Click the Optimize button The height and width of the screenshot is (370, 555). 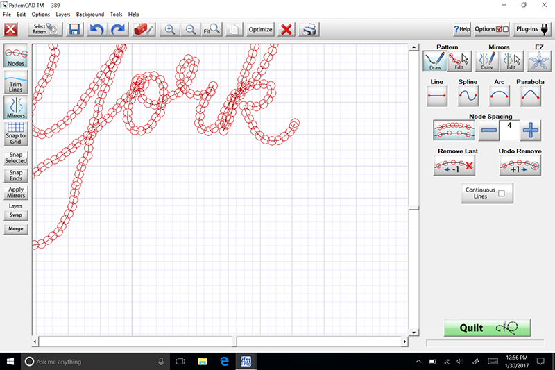[x=260, y=30]
